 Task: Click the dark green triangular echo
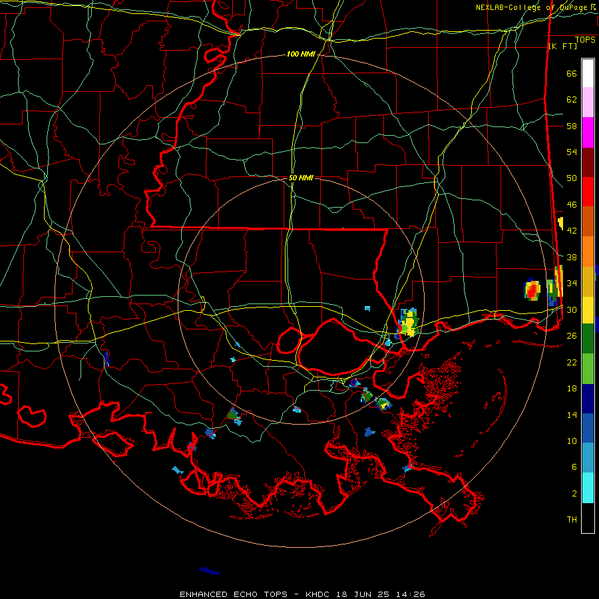coord(233,415)
